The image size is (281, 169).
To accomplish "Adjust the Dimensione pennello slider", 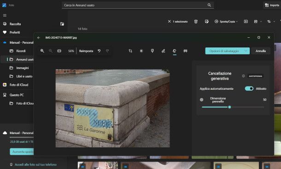I will coord(233,107).
